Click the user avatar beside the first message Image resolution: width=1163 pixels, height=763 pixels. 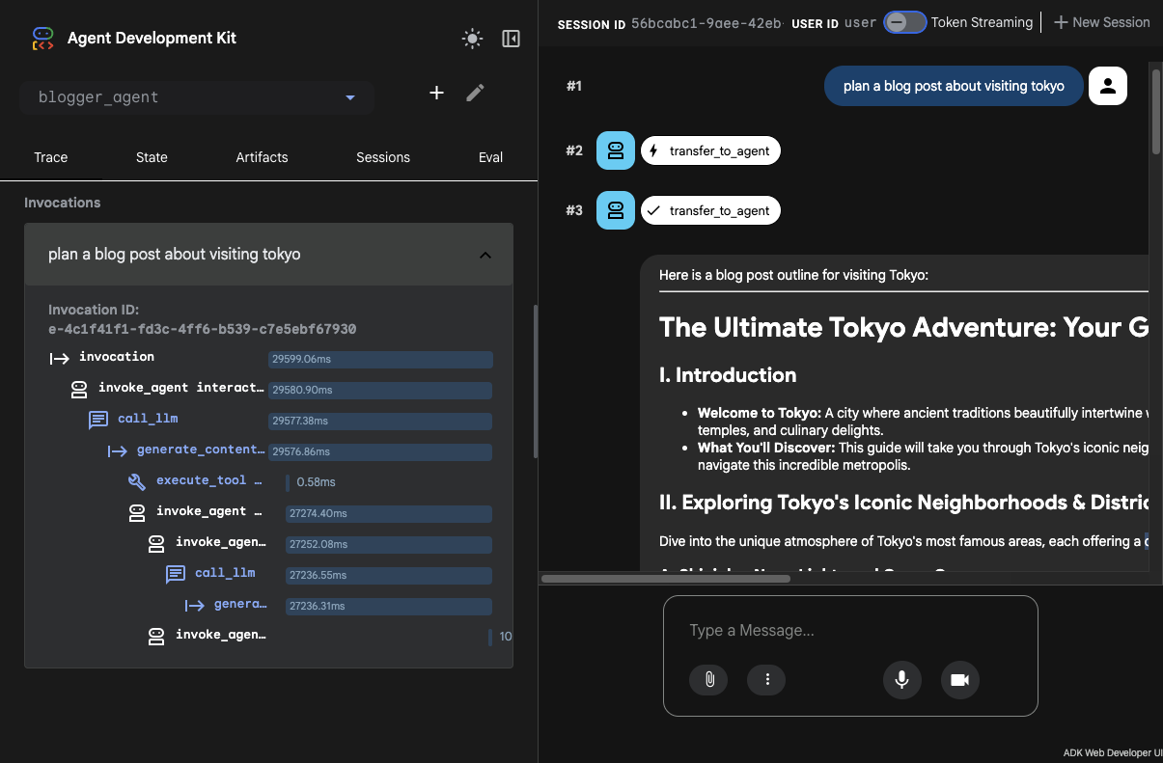pyautogui.click(x=1107, y=86)
